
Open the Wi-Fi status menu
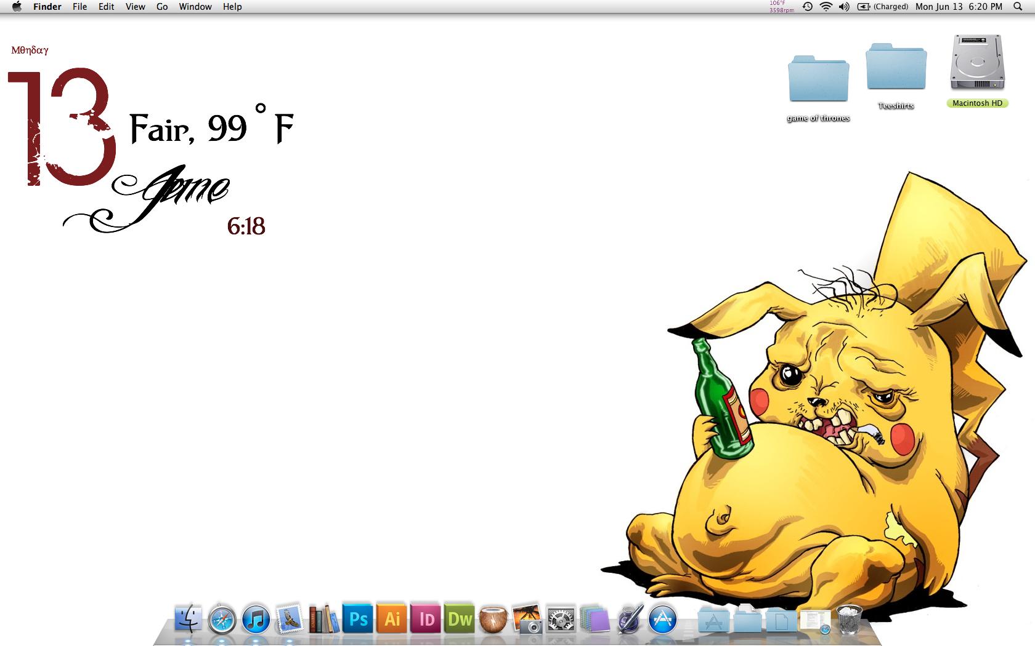click(826, 7)
